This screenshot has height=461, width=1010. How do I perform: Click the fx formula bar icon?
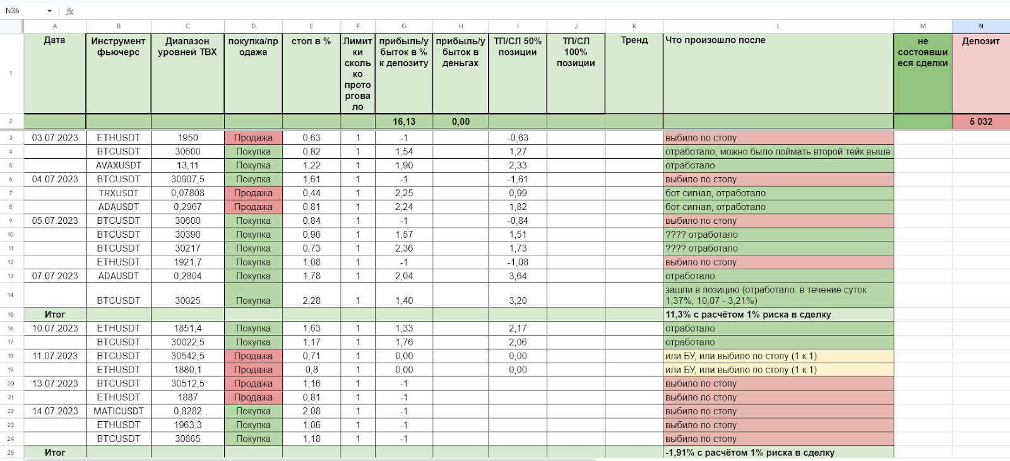pyautogui.click(x=70, y=11)
